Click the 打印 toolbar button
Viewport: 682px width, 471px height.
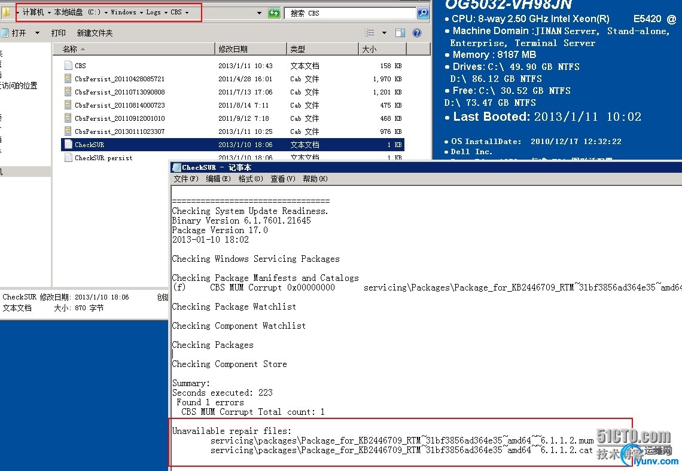point(58,33)
